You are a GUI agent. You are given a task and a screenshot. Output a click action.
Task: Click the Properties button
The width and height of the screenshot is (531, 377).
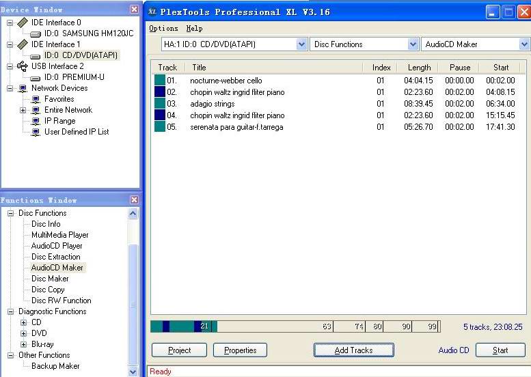click(x=240, y=350)
